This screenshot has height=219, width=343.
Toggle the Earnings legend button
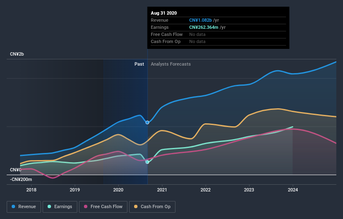coord(60,207)
